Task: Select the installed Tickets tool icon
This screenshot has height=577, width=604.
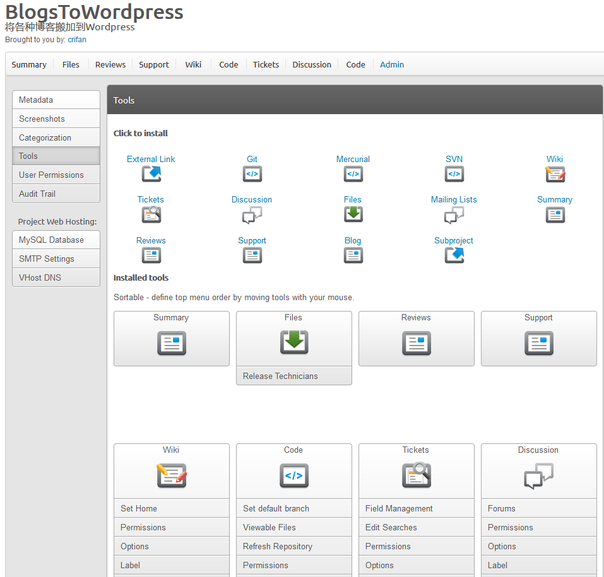Action: coord(417,475)
